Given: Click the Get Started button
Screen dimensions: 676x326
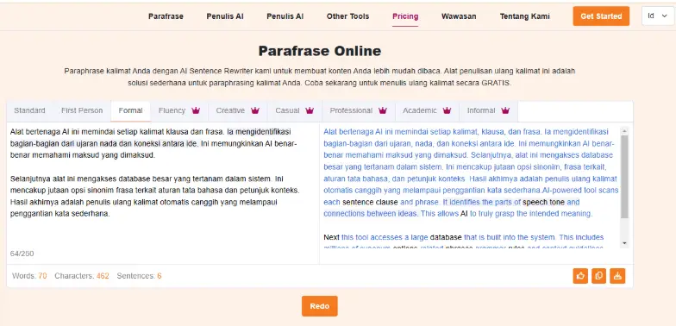Looking at the screenshot, I should (601, 16).
